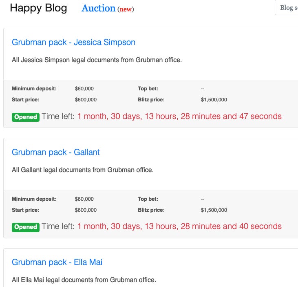Click the $1,500,000 blitz price for Jessica Simpson
The width and height of the screenshot is (298, 287).
pyautogui.click(x=214, y=100)
